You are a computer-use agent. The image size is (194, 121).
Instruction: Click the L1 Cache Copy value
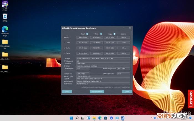tap(110, 43)
